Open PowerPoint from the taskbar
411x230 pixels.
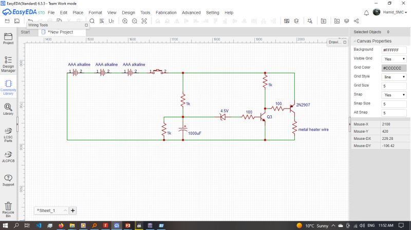coord(127,225)
